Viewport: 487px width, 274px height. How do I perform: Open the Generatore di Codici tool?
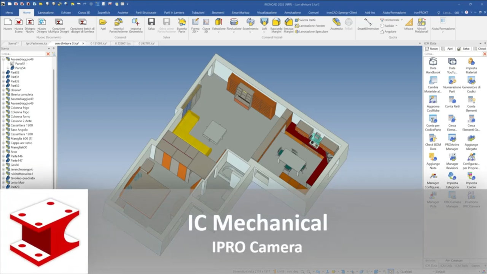click(471, 80)
